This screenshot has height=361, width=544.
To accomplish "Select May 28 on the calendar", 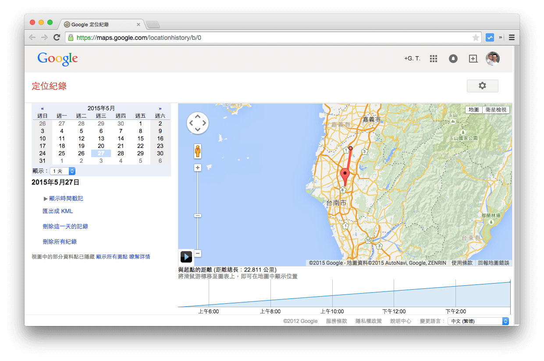I will pos(121,153).
